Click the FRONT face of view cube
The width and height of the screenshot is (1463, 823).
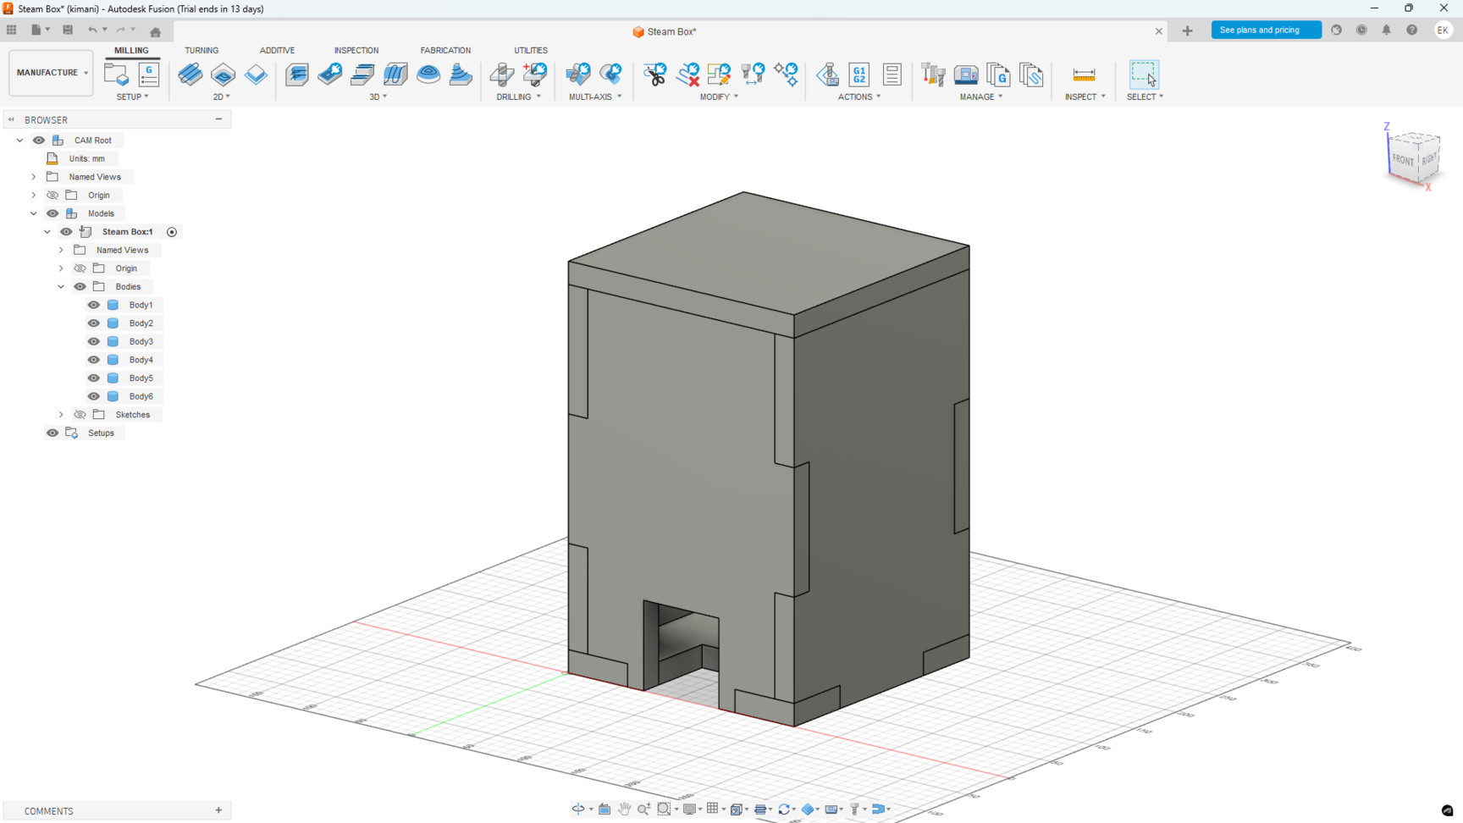[x=1403, y=160]
